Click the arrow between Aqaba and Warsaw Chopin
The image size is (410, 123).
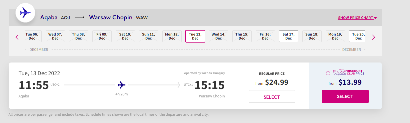coord(79,18)
